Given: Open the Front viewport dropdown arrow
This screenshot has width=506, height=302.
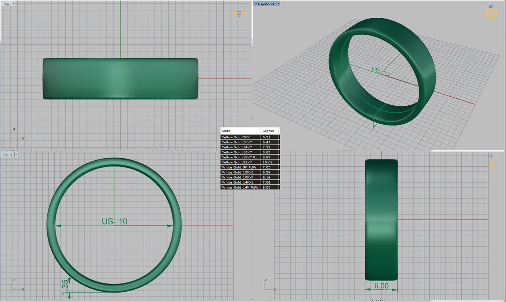Looking at the screenshot, I should 16,154.
